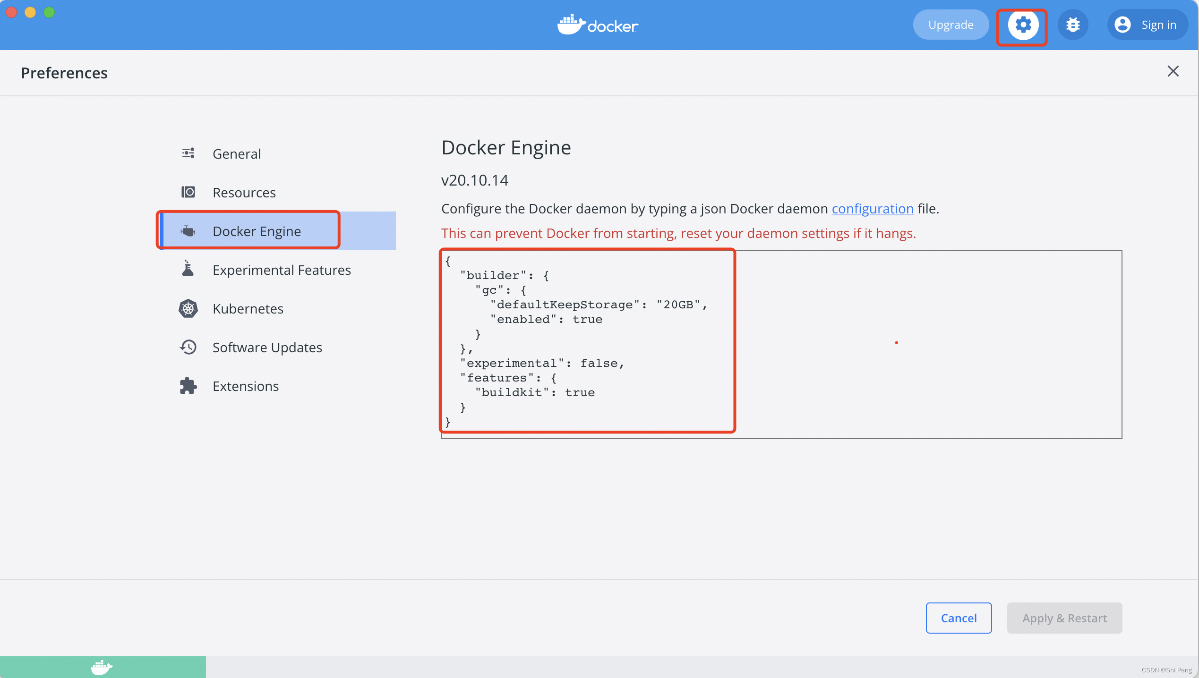Open the daemon configuration link
The height and width of the screenshot is (678, 1199).
[x=872, y=208]
